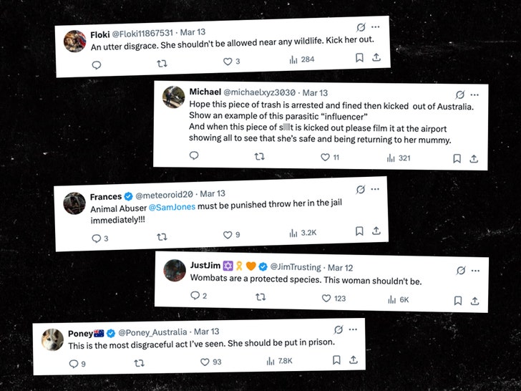Bookmark Michael's tweet
The width and height of the screenshot is (521, 391).
point(457,158)
